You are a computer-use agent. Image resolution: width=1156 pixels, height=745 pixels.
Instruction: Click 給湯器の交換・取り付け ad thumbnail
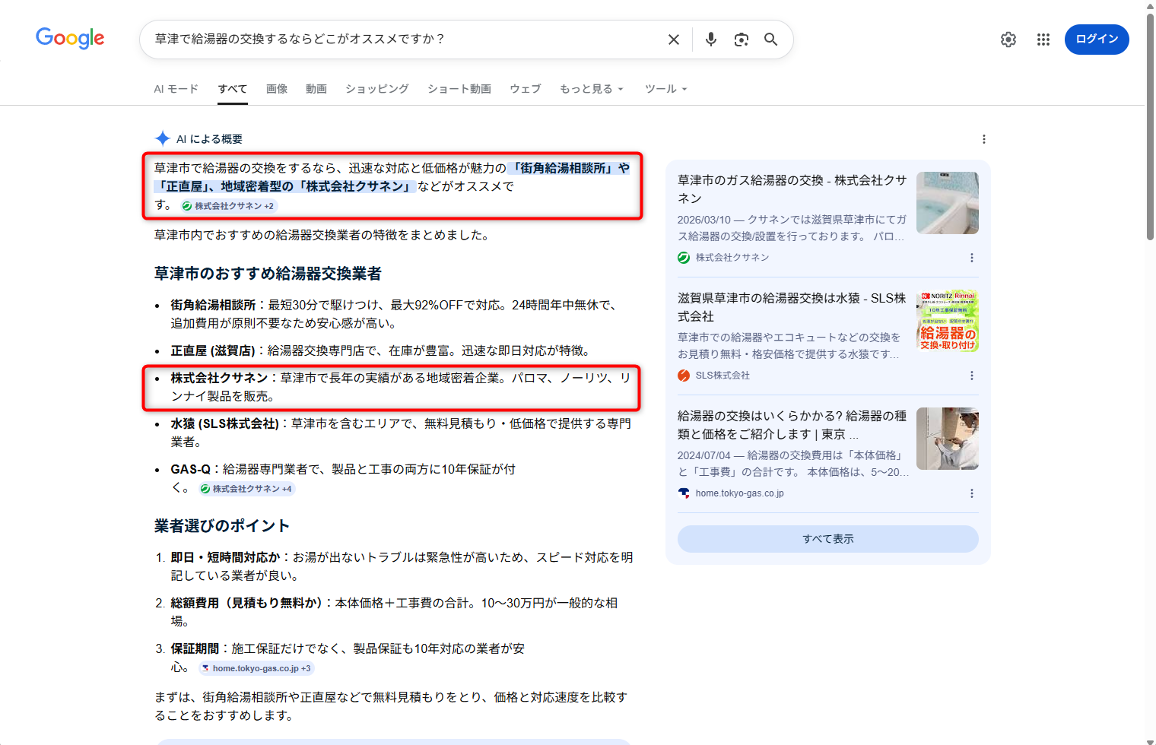coord(948,321)
